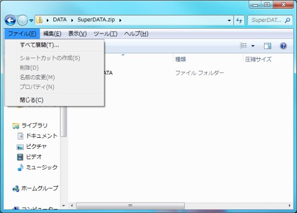
Task: Open the ファイル(F) menu
Action: pos(22,34)
